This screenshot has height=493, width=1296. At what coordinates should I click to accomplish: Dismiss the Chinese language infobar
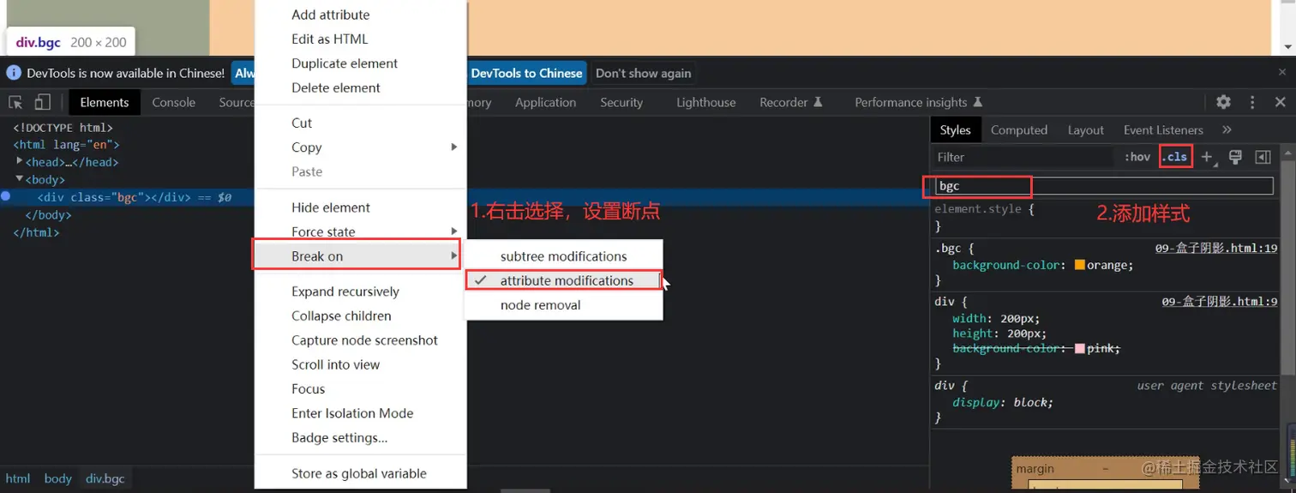coord(1281,73)
